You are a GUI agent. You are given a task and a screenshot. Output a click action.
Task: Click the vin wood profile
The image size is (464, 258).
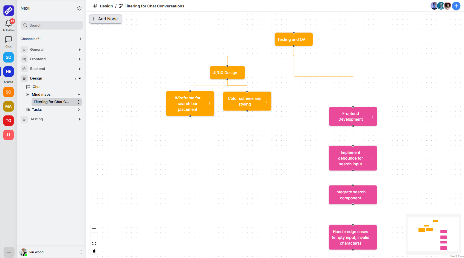point(32,252)
